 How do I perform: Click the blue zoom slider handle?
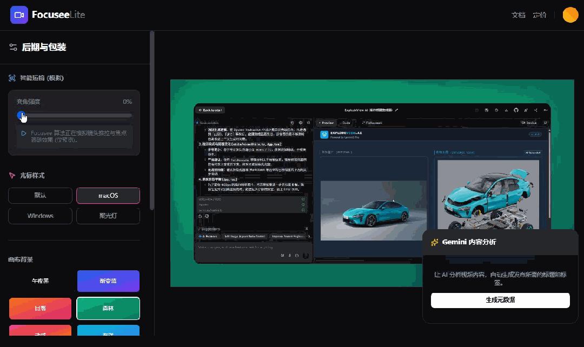point(21,116)
